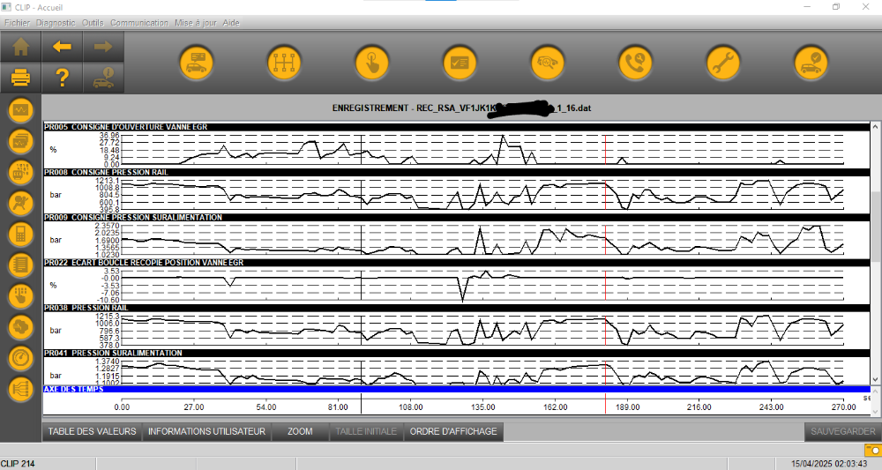Open help with the question mark icon
Viewport: 882px width, 470px height.
(62, 78)
